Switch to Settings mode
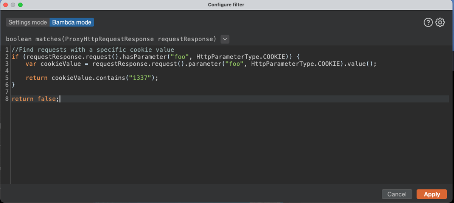 pyautogui.click(x=28, y=22)
